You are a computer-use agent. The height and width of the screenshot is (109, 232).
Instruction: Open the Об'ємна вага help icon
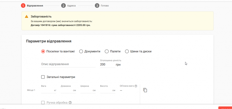pyautogui.click(x=136, y=86)
